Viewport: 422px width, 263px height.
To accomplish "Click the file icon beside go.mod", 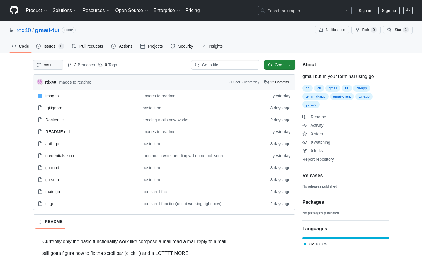I will coord(40,168).
